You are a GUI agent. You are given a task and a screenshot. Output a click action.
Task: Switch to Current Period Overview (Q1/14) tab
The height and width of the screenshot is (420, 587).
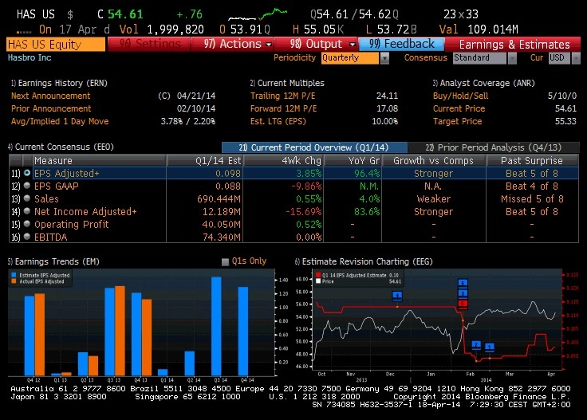[x=314, y=147]
